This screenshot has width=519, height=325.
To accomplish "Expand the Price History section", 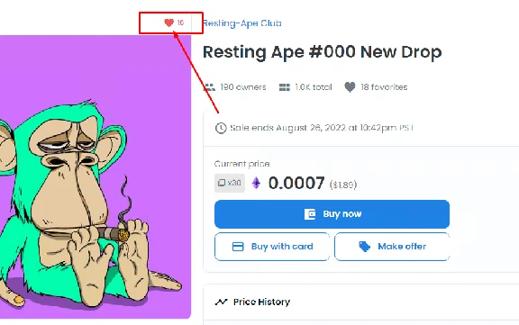I will click(x=360, y=302).
